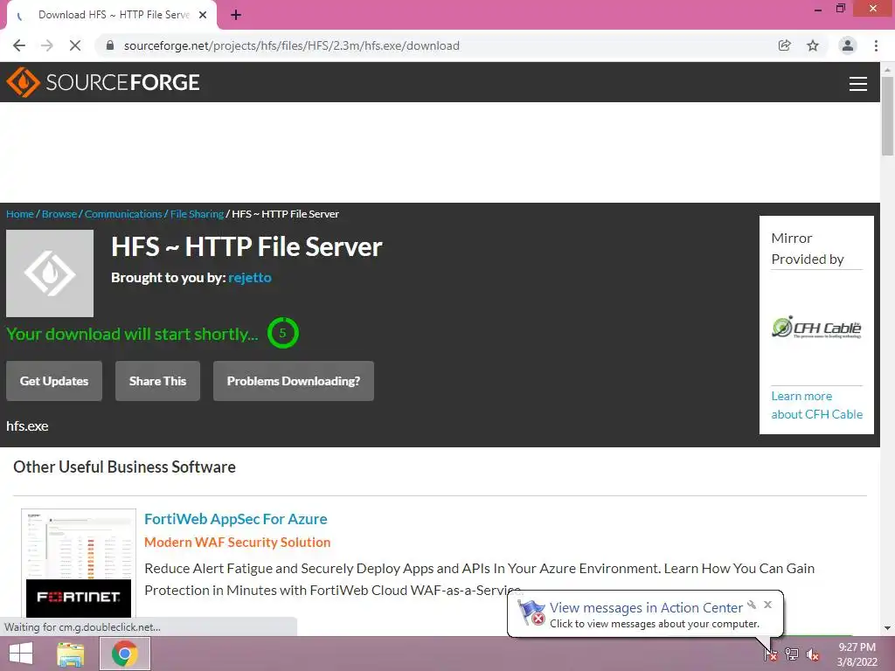Screen dimensions: 895x671
Task: Click the Share This button
Action: click(x=157, y=381)
